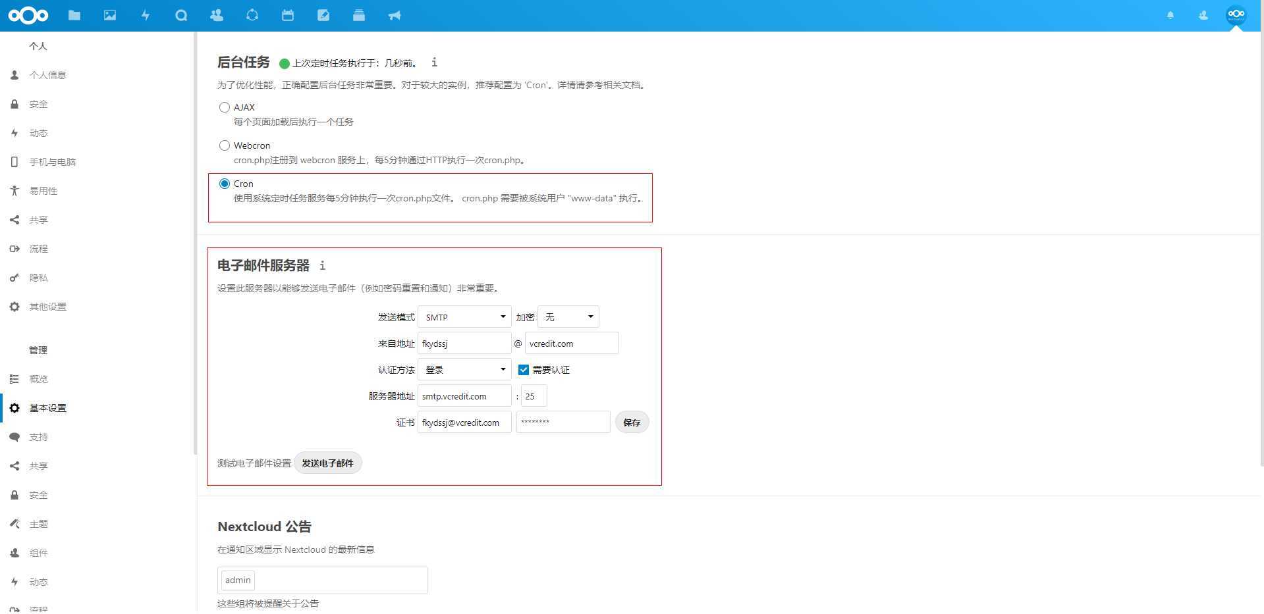This screenshot has height=614, width=1264.
Task: Open the Files app folder icon
Action: 74,15
